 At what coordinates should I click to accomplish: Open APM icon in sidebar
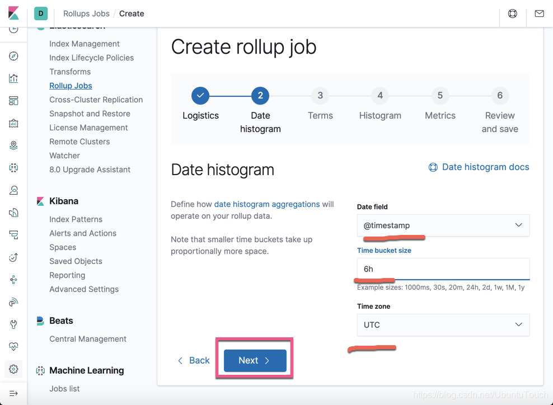pyautogui.click(x=13, y=235)
